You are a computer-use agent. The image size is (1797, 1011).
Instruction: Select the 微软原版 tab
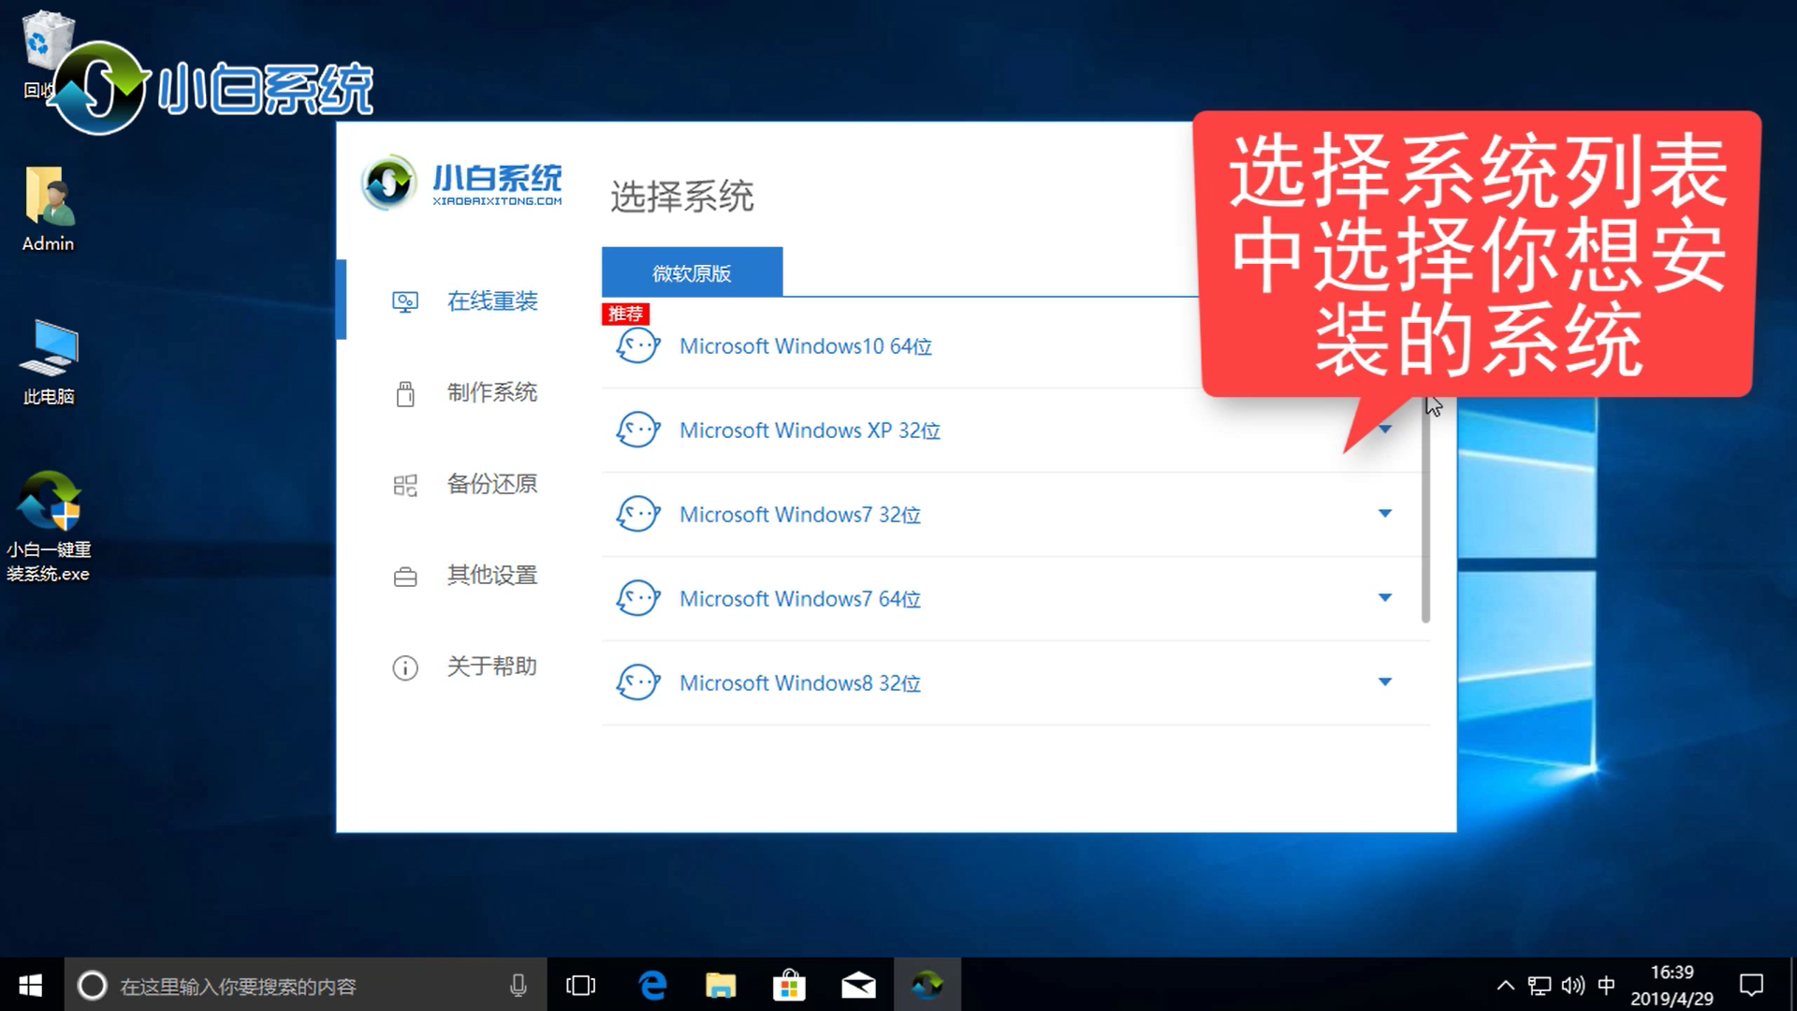pyautogui.click(x=692, y=272)
